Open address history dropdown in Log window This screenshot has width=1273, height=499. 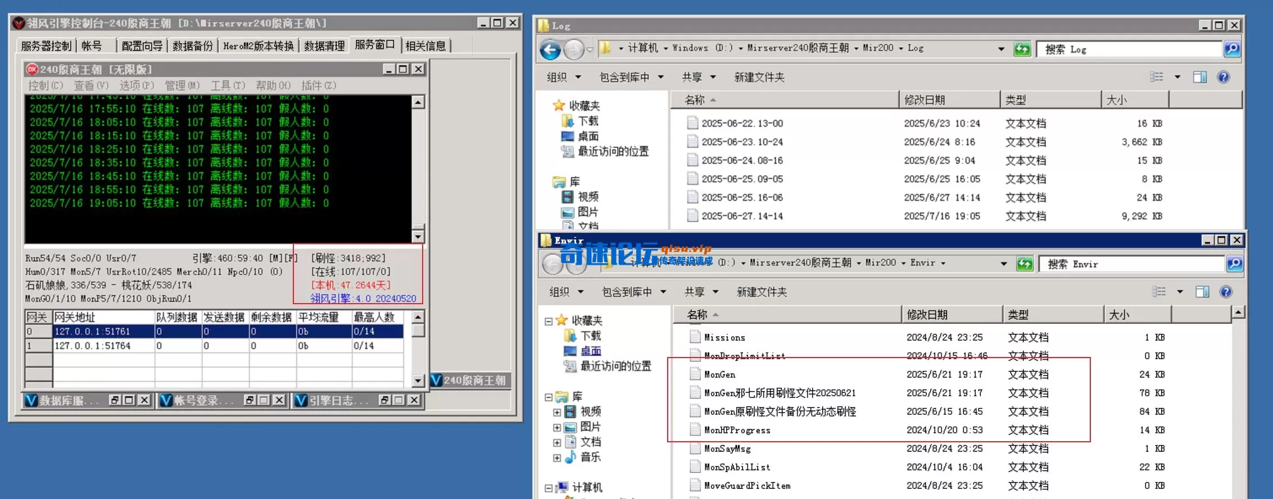[x=1001, y=49]
